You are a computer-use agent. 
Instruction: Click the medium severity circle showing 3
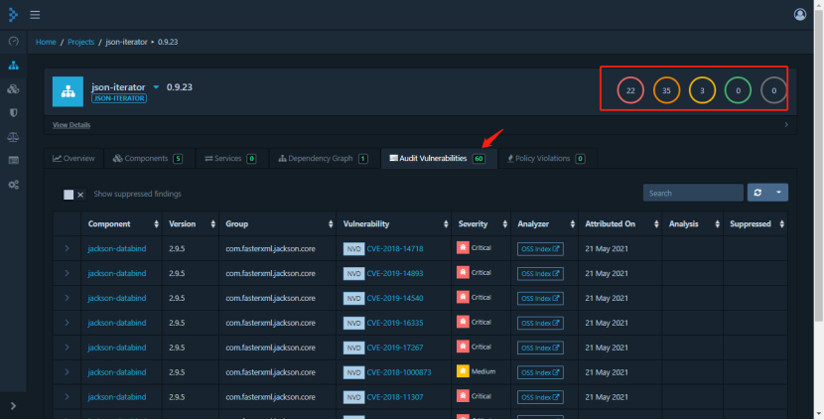tap(702, 90)
